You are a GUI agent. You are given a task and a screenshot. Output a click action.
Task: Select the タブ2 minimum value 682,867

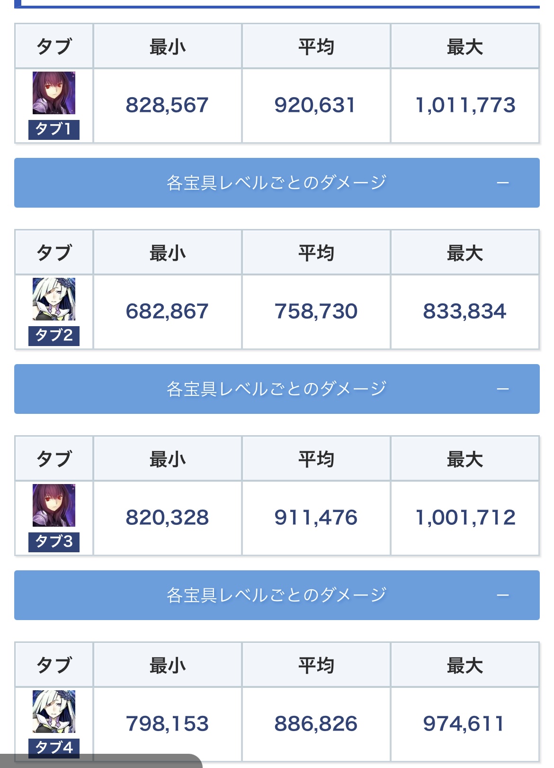pyautogui.click(x=167, y=311)
